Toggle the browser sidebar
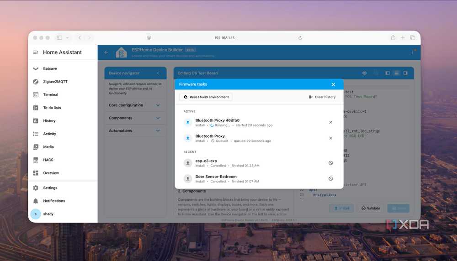Screen dimensions: 457x261 (59, 37)
